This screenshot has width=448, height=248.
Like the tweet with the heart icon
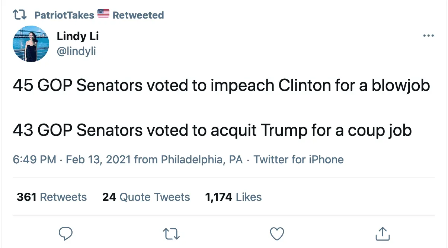[x=276, y=234]
